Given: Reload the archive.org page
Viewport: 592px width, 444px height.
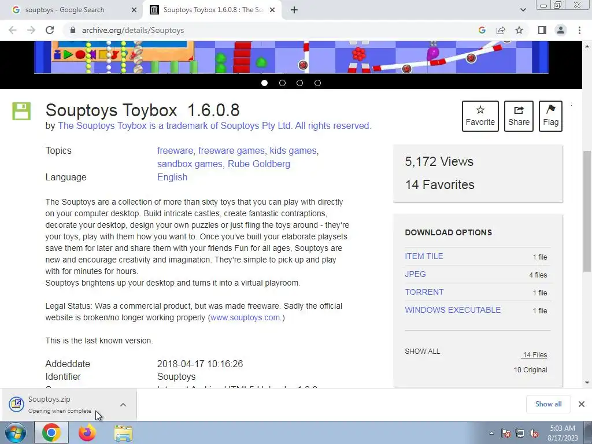Looking at the screenshot, I should (x=50, y=30).
